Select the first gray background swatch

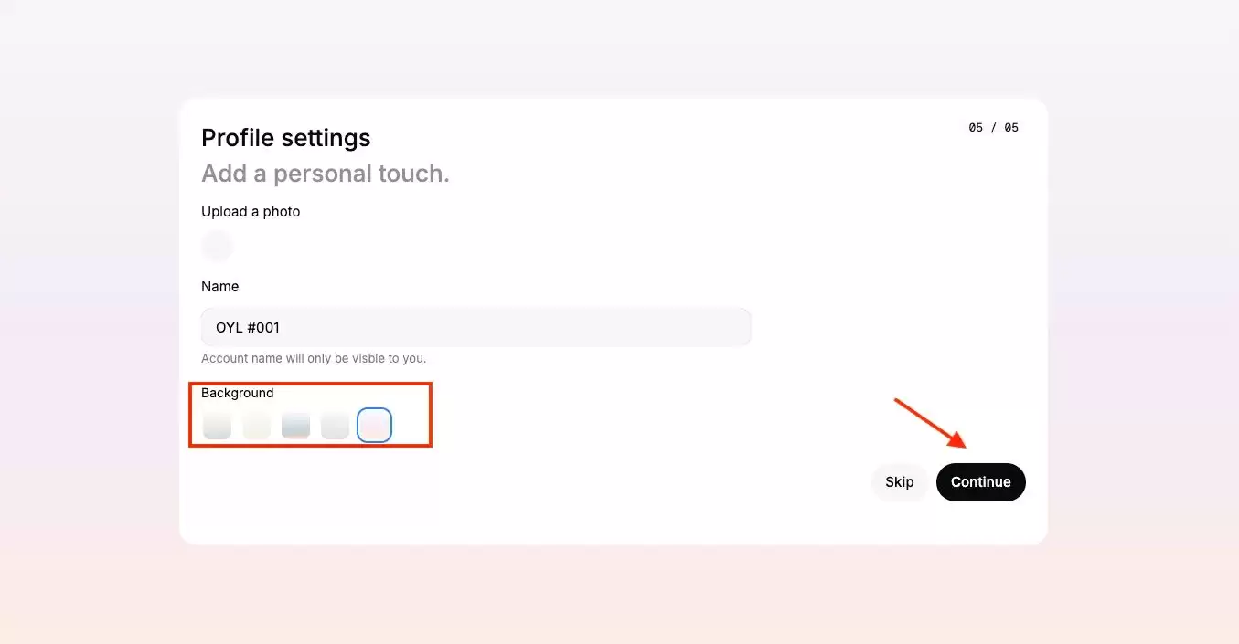point(217,426)
